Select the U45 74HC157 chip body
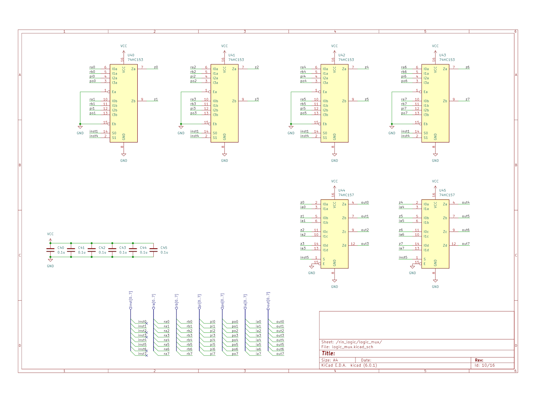Viewport: 536px width, 402px height. click(x=435, y=234)
